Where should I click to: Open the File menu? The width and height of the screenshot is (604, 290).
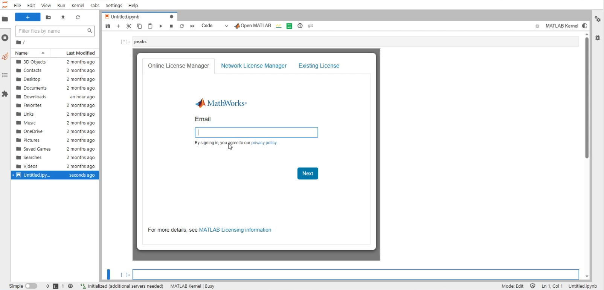pyautogui.click(x=18, y=6)
